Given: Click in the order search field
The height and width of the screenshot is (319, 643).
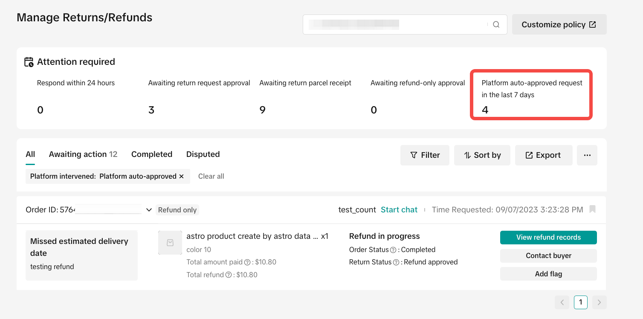Looking at the screenshot, I should (x=397, y=25).
